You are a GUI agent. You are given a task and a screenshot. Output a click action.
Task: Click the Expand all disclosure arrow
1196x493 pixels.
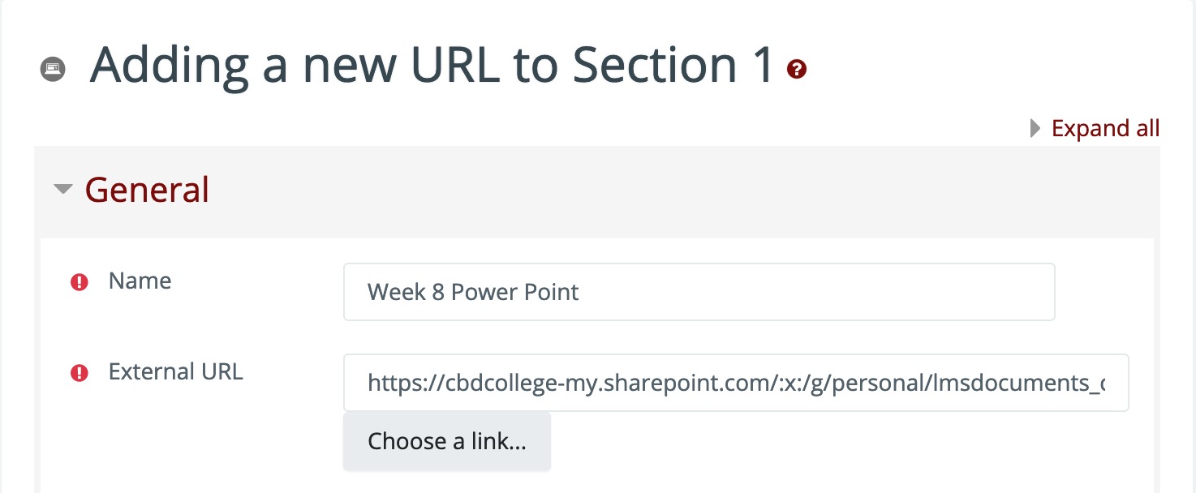[x=1035, y=128]
